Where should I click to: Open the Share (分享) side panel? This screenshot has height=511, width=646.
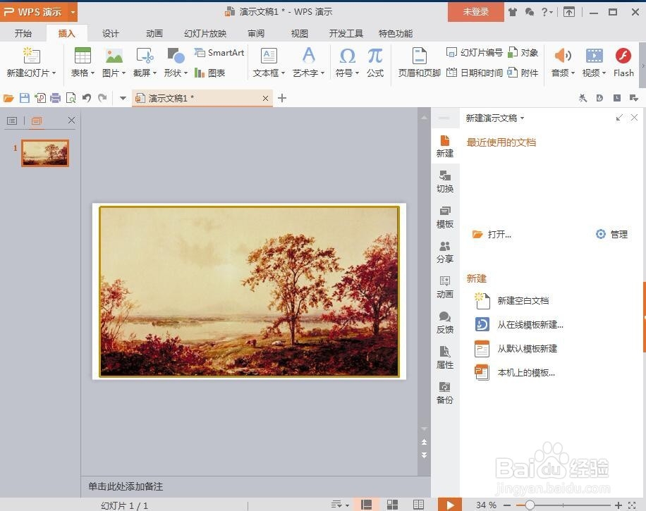pyautogui.click(x=445, y=252)
